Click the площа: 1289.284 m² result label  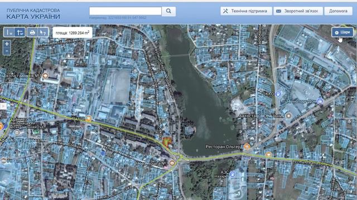tap(73, 33)
